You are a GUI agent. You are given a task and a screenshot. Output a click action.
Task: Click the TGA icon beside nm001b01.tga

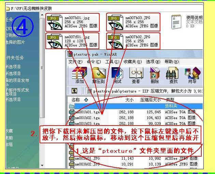coord(72,112)
